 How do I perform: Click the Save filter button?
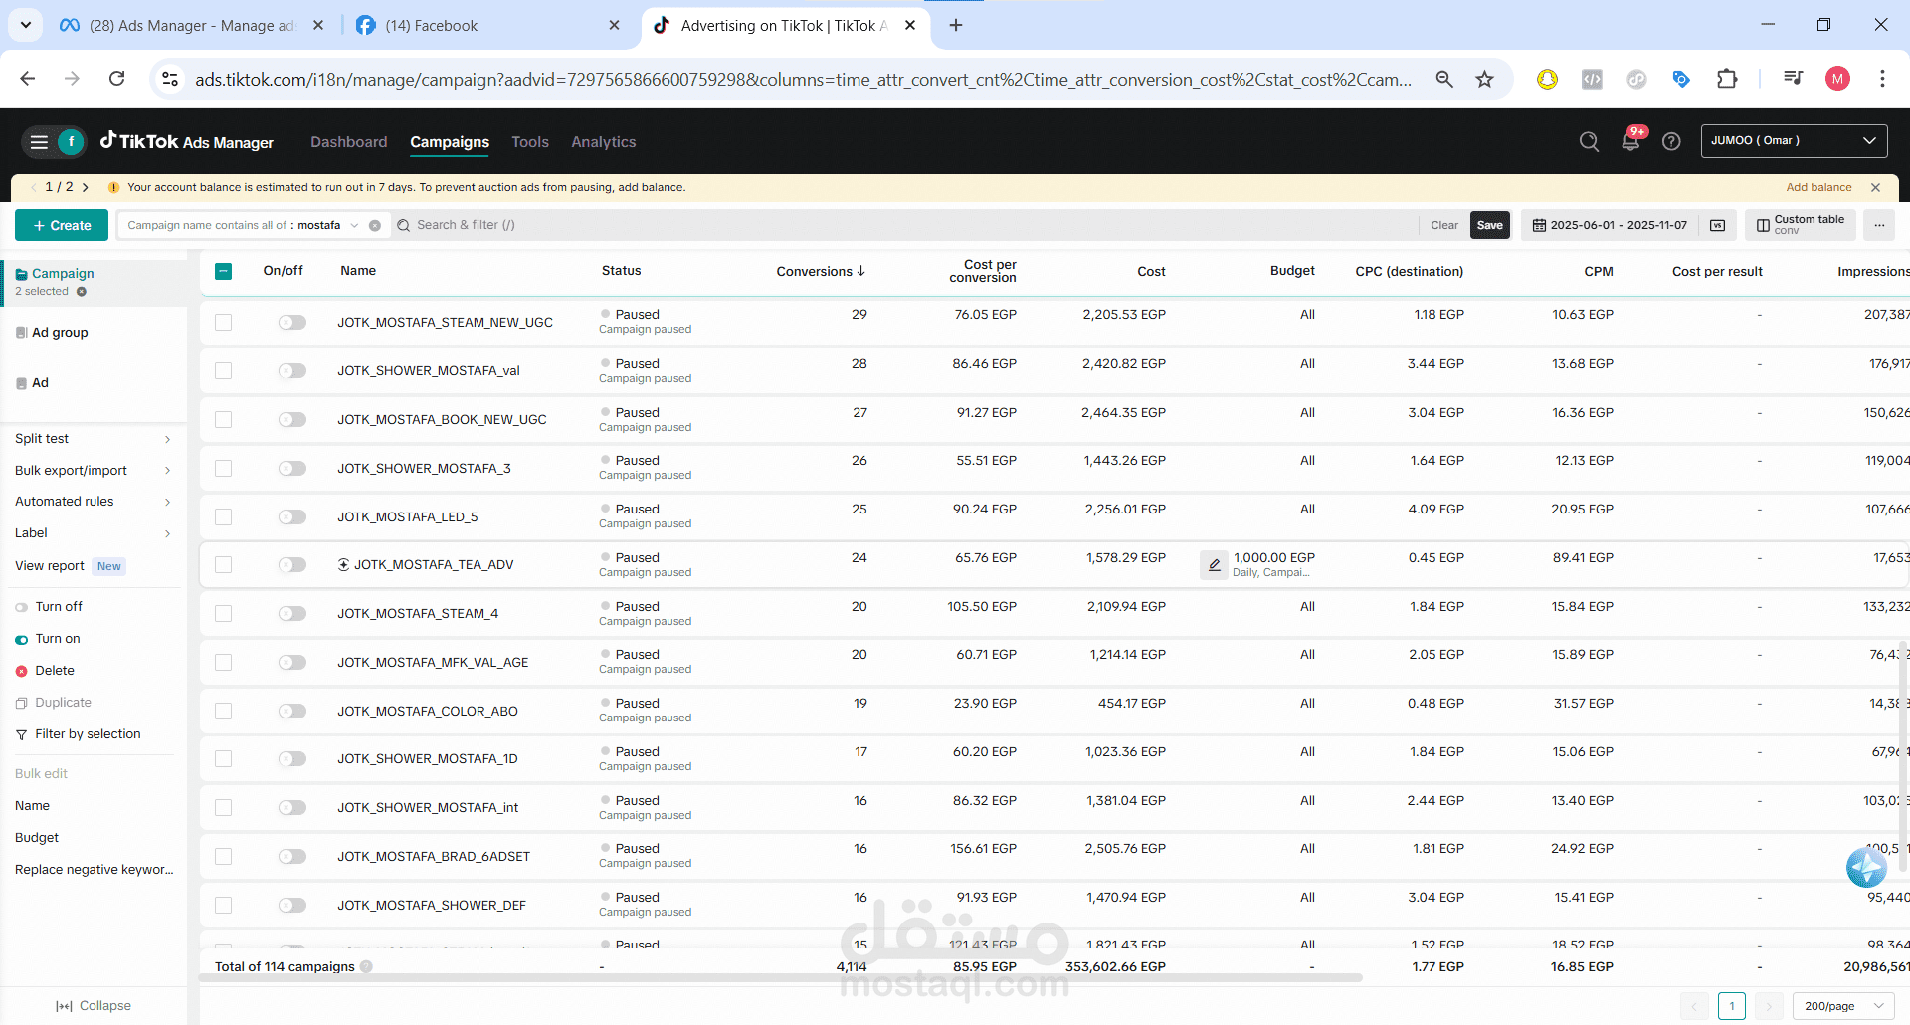coord(1489,225)
